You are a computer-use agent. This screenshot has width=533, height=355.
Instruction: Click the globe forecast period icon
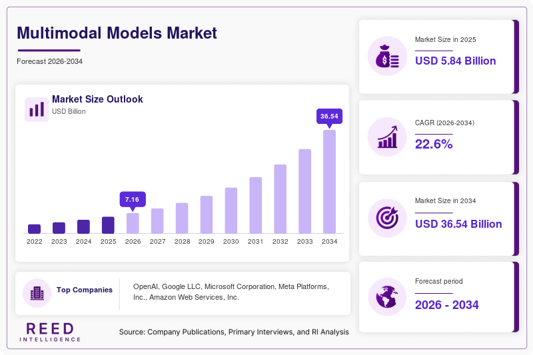[387, 296]
